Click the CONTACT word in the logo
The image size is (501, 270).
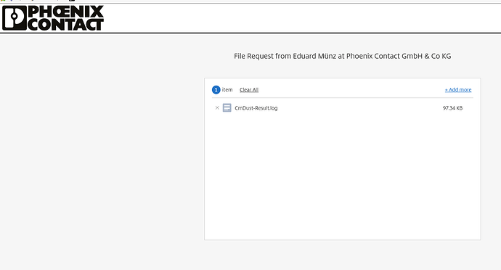click(65, 25)
